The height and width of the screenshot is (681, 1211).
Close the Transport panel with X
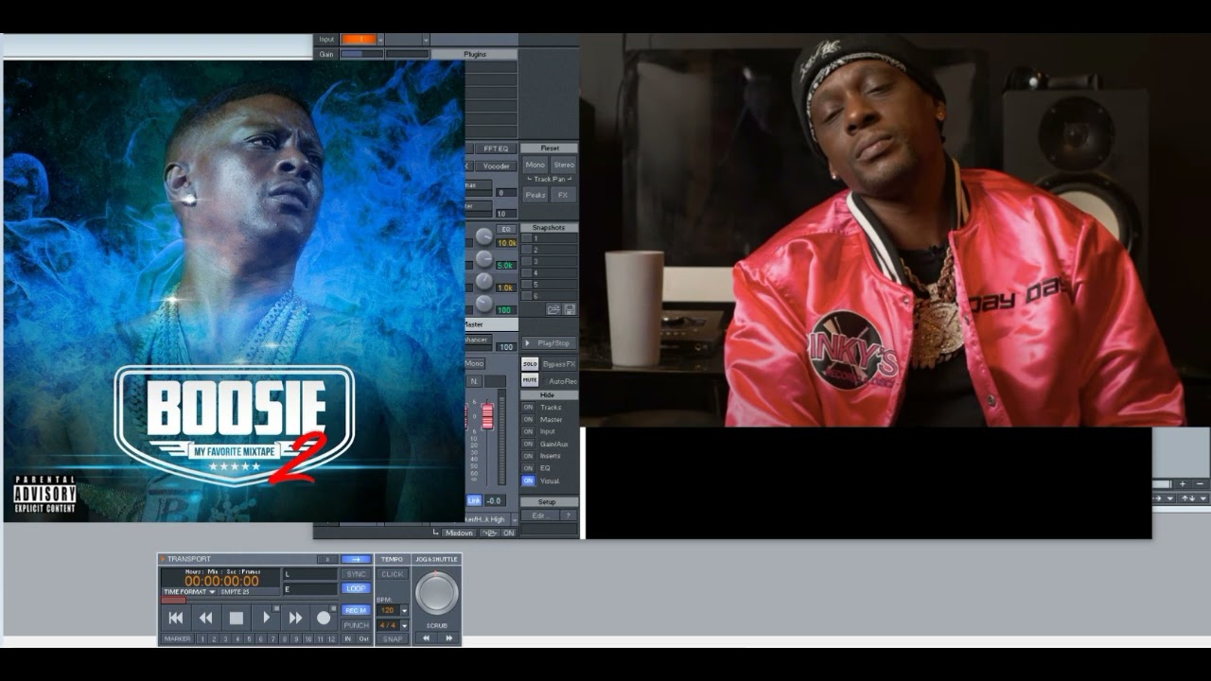tap(327, 559)
